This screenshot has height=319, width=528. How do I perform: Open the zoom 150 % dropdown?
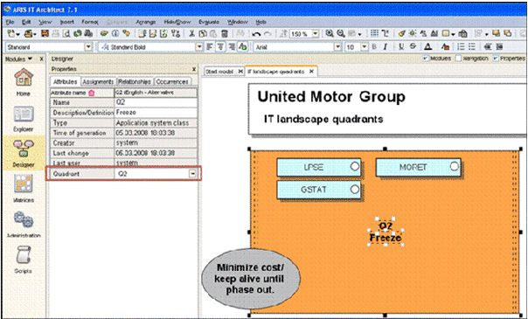point(316,34)
